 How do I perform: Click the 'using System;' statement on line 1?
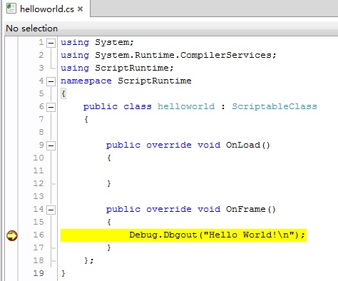coord(97,43)
